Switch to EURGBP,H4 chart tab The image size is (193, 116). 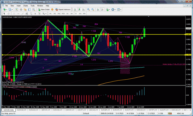[x=106, y=110]
